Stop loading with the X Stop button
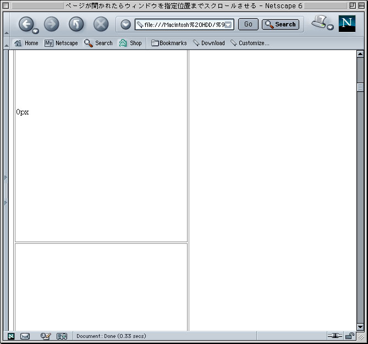The height and width of the screenshot is (344, 368). pyautogui.click(x=101, y=24)
